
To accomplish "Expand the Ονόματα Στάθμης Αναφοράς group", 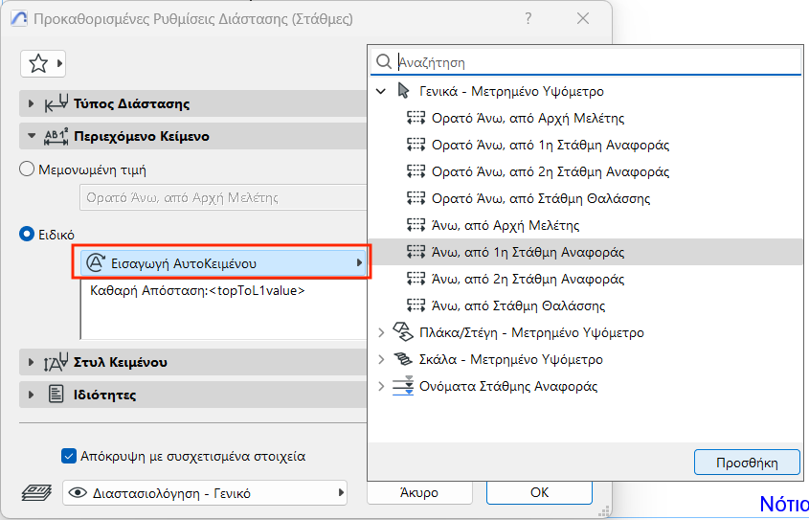I will point(381,386).
